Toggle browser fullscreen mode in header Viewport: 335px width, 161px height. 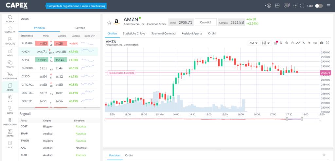(302, 6)
